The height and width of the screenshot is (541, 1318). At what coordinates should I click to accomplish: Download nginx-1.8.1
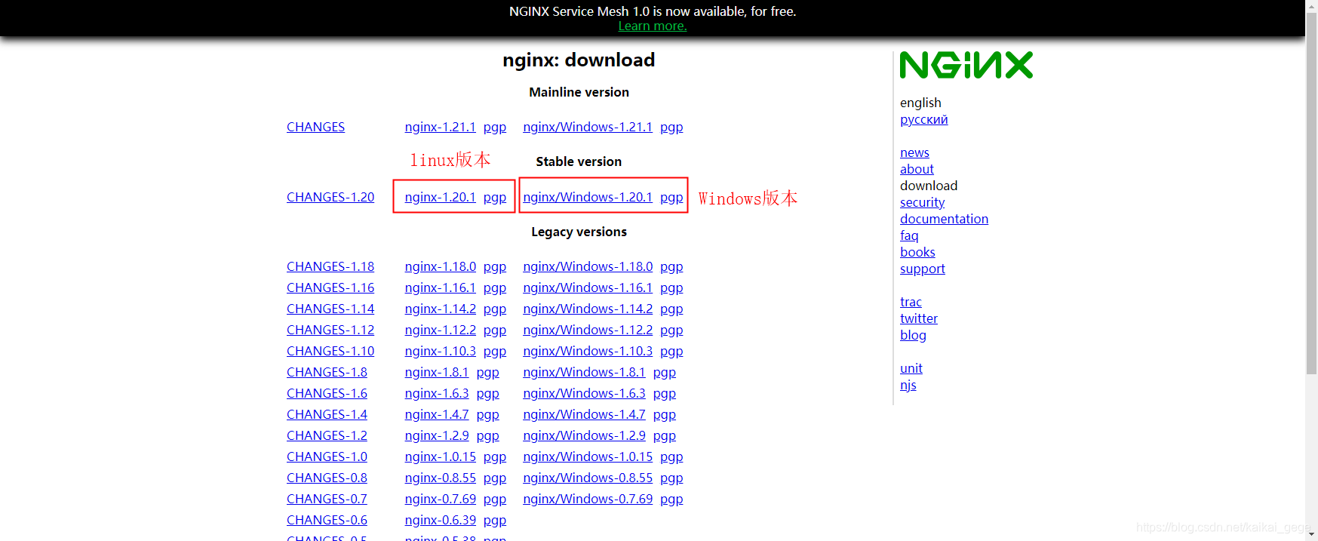pos(437,372)
